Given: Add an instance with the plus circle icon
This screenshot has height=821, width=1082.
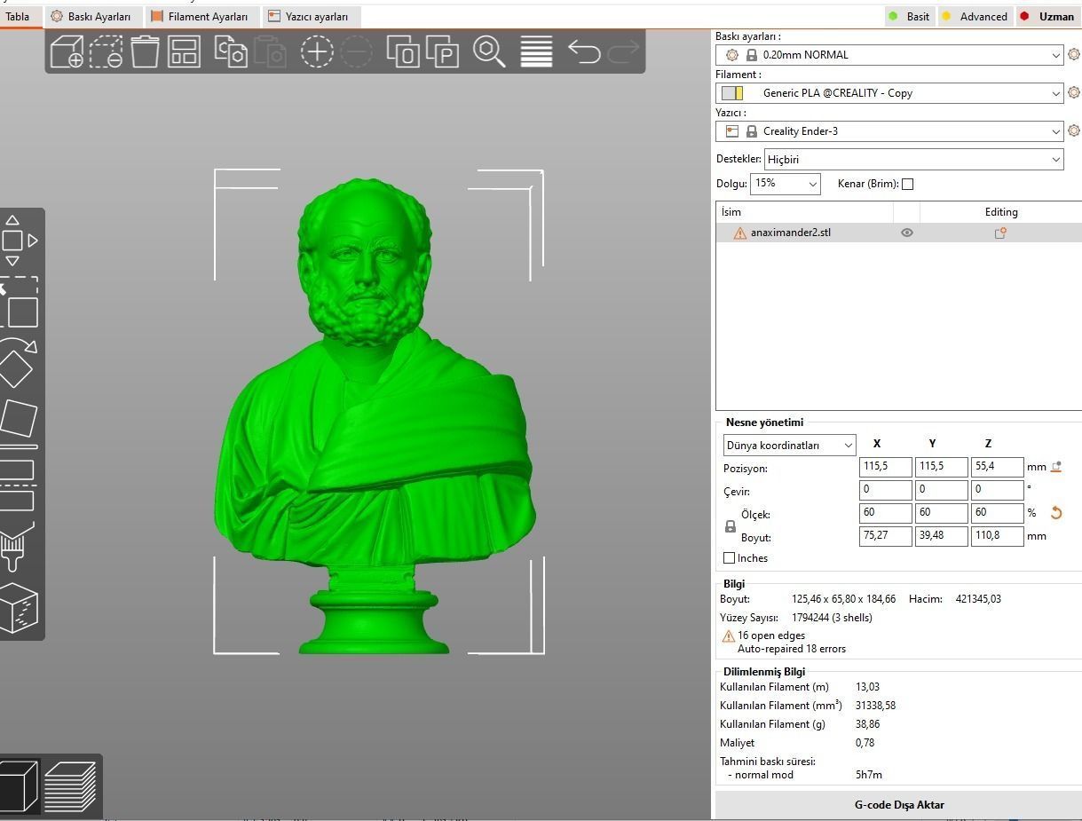Looking at the screenshot, I should point(317,51).
